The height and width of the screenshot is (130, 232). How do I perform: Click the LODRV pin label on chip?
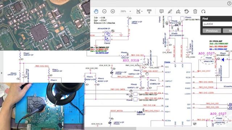(x=187, y=94)
